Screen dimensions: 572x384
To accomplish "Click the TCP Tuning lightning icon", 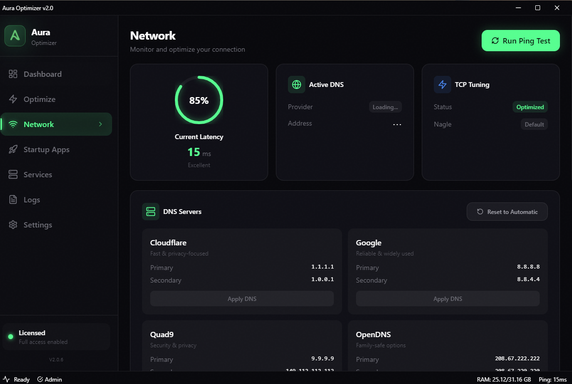I will (442, 84).
